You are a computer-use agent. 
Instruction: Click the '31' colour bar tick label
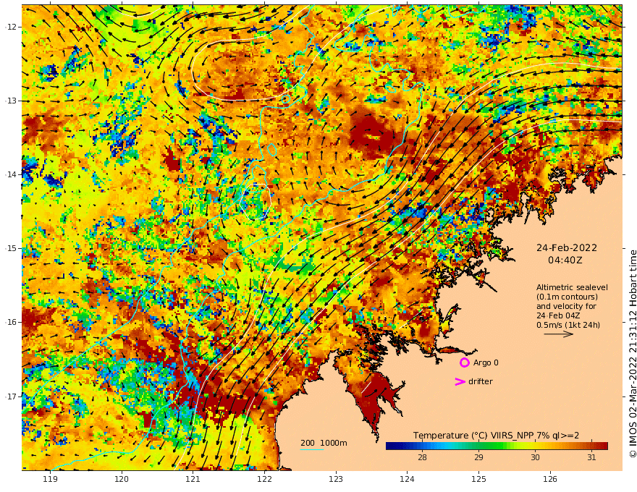click(x=591, y=457)
